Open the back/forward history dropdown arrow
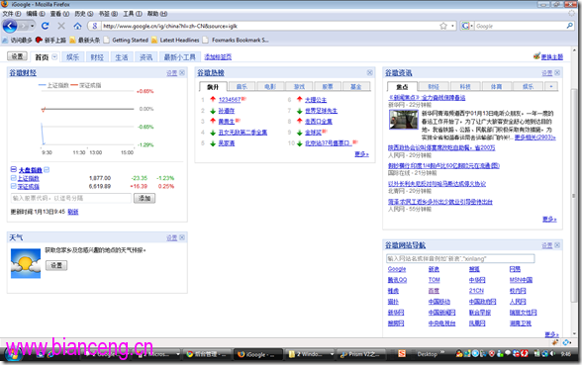The height and width of the screenshot is (365, 582). [33, 26]
